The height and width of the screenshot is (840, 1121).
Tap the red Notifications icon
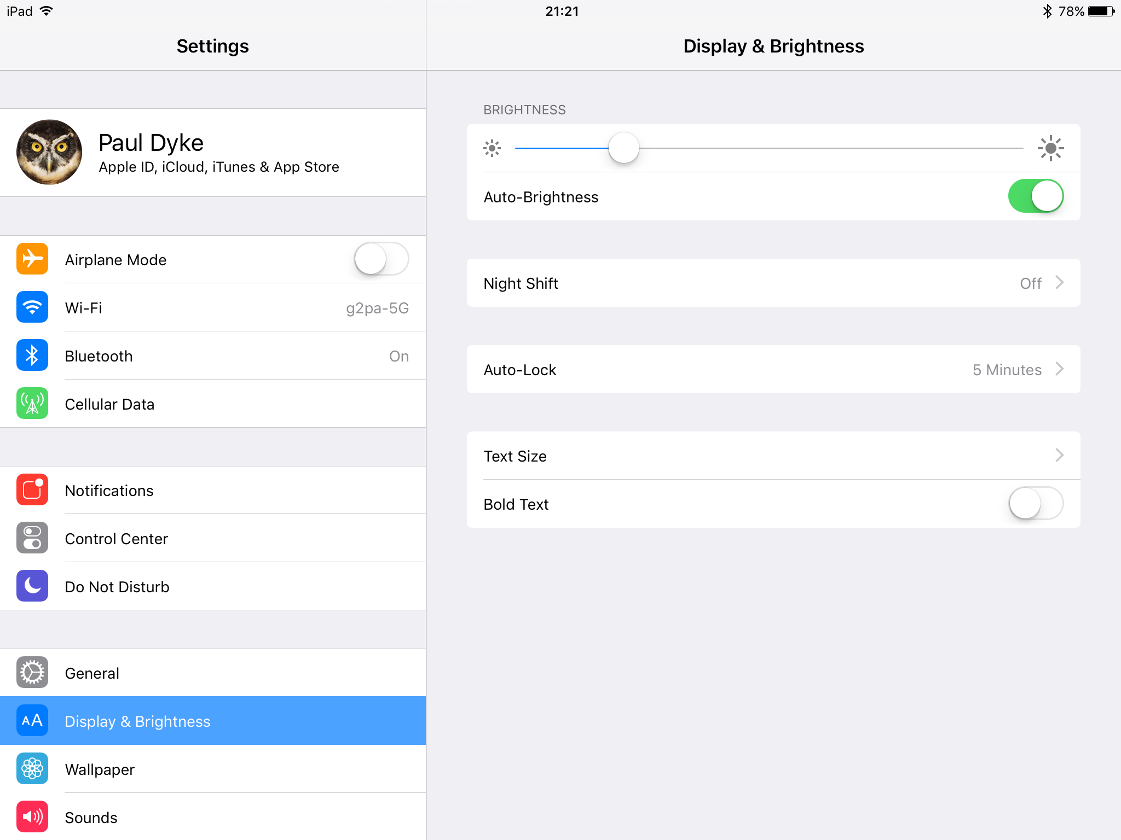(32, 490)
